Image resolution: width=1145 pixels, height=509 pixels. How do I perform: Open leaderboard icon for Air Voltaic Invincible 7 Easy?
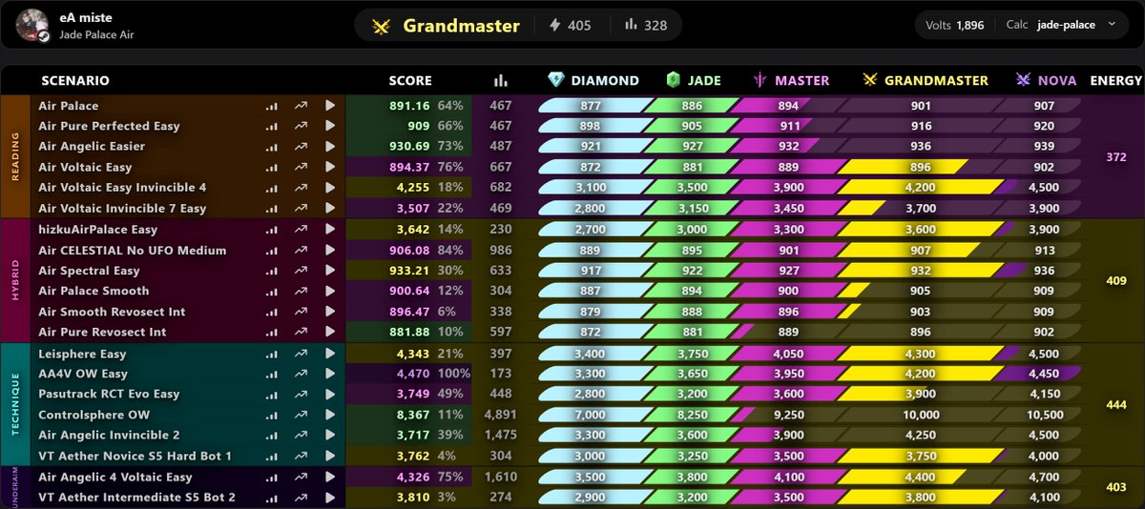click(x=272, y=208)
